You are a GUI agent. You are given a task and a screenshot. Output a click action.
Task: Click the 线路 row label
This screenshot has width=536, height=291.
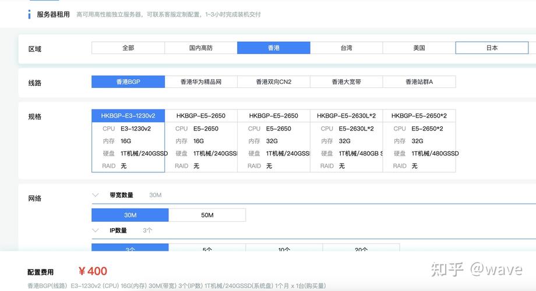(35, 83)
